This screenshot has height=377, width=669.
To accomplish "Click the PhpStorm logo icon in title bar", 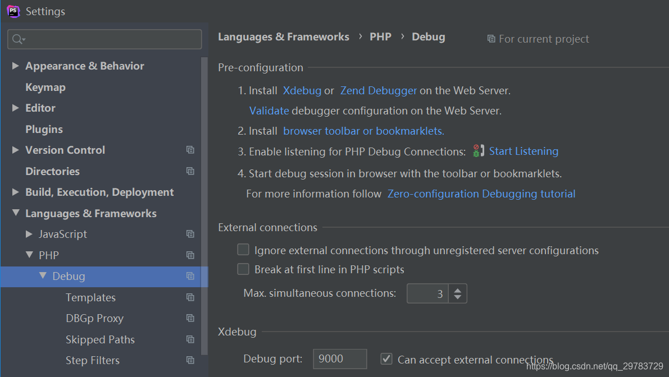I will pyautogui.click(x=13, y=12).
